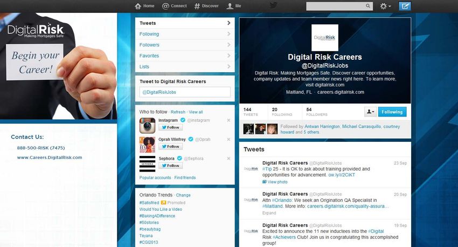Screen dimensions: 458x247
Task: Click the top search input field
Action: (339, 6)
